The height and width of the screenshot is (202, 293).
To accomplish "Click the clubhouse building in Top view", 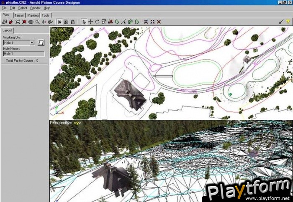I will pos(130,95).
